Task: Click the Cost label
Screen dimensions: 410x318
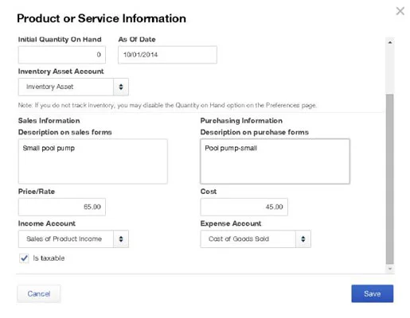Action: (209, 192)
